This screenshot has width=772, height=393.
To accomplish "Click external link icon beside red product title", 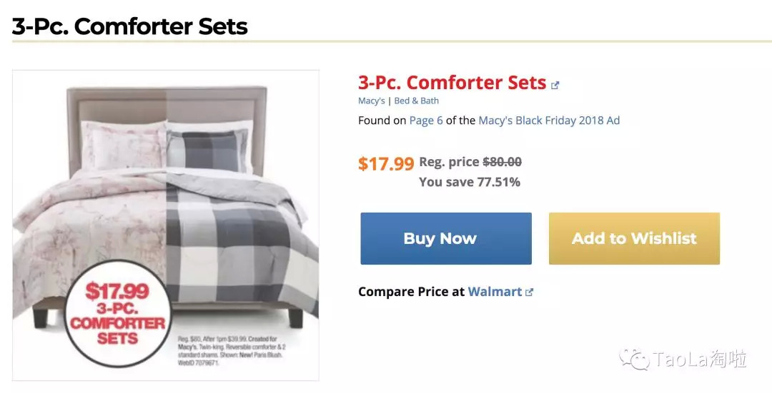I will pos(555,86).
